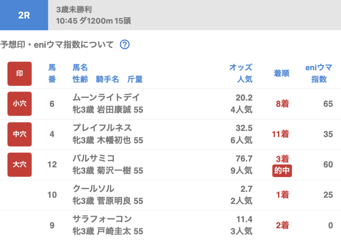The height and width of the screenshot is (240, 341).
Task: Open horse サラフォーコン entry
Action: click(x=102, y=219)
